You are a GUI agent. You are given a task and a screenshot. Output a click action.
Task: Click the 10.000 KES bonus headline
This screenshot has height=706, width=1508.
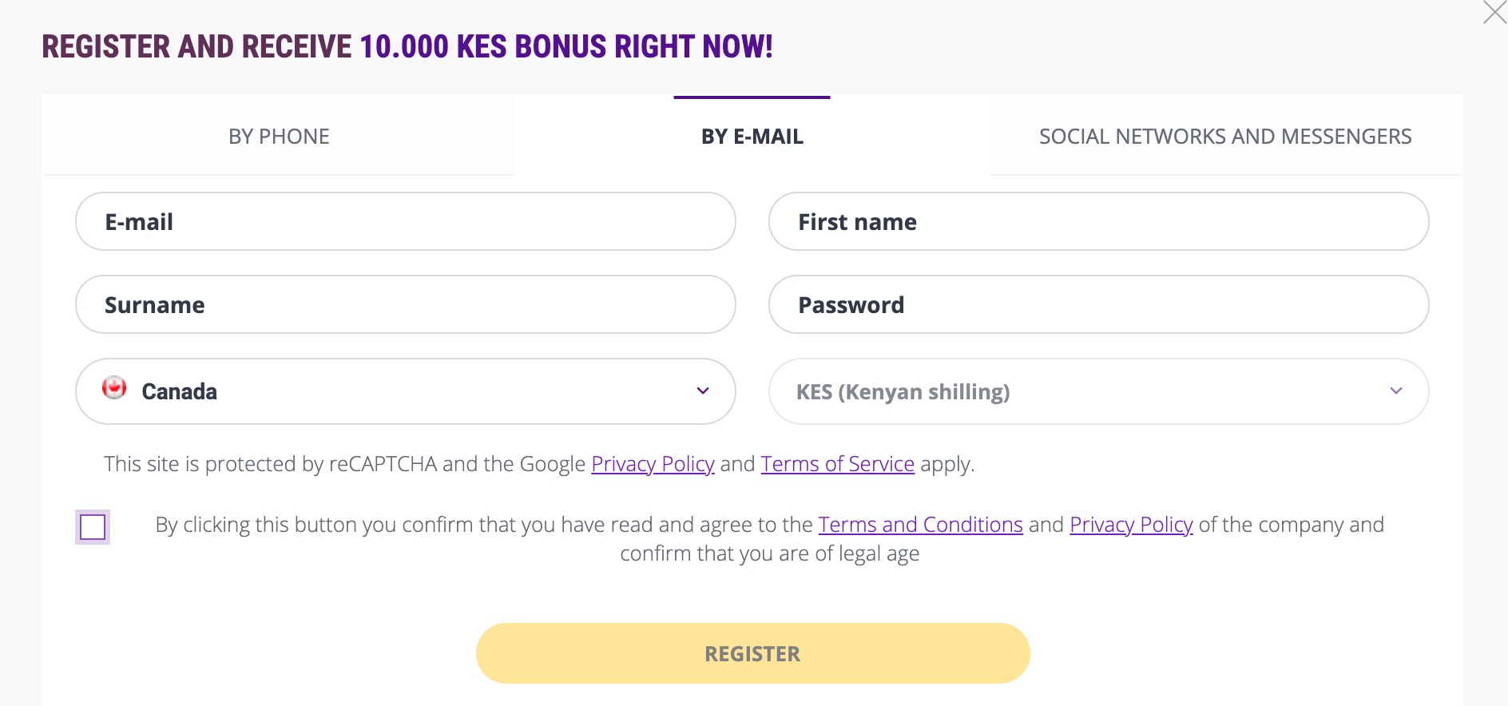click(x=407, y=46)
